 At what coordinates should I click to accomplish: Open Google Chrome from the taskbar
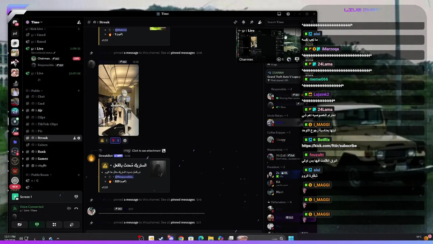pyautogui.click(x=181, y=239)
